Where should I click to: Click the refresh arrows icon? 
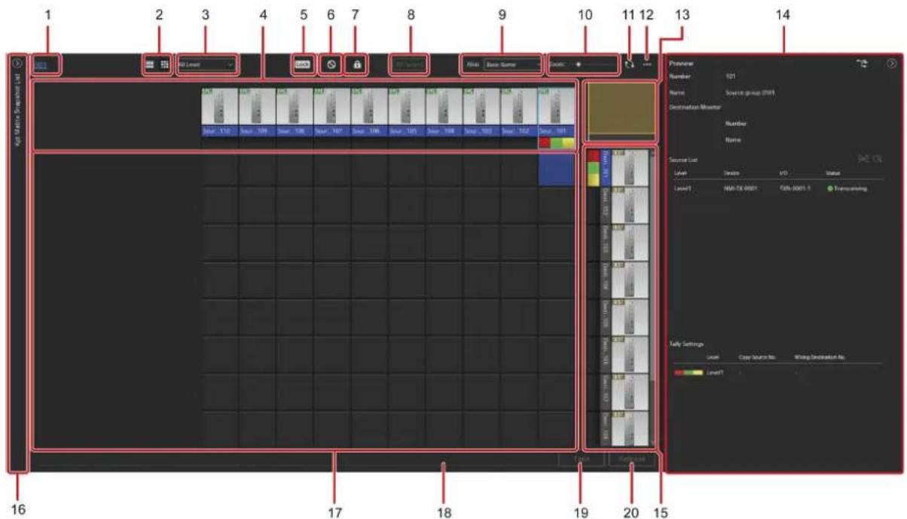pos(630,65)
